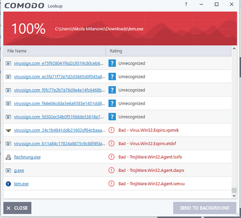Open link virussign.com_b11a84c17824a8875c9c88f4fda

point(60,144)
